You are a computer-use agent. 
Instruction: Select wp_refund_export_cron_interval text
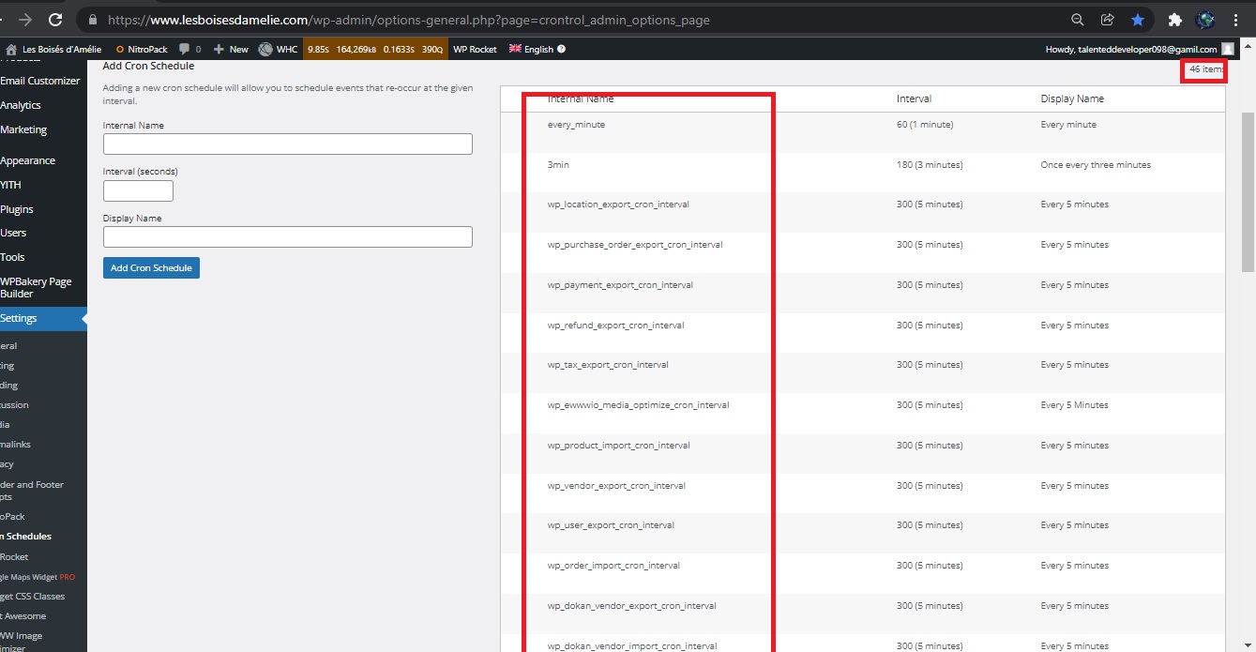click(x=616, y=326)
